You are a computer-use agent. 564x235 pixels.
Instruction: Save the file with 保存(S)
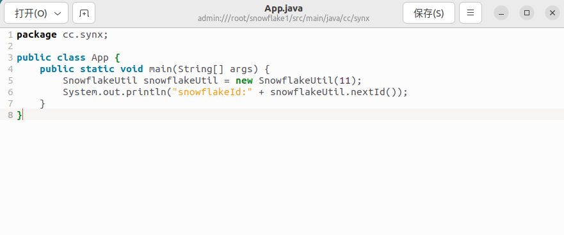click(429, 13)
